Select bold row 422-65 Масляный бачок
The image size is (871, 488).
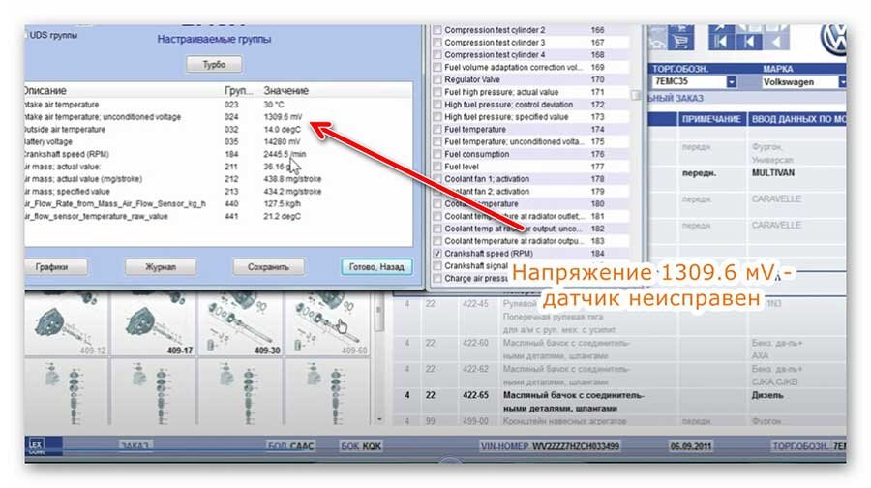pos(619,401)
